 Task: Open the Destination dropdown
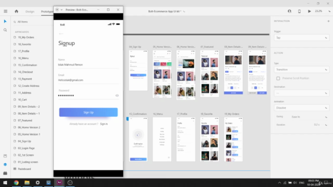tap(302, 93)
